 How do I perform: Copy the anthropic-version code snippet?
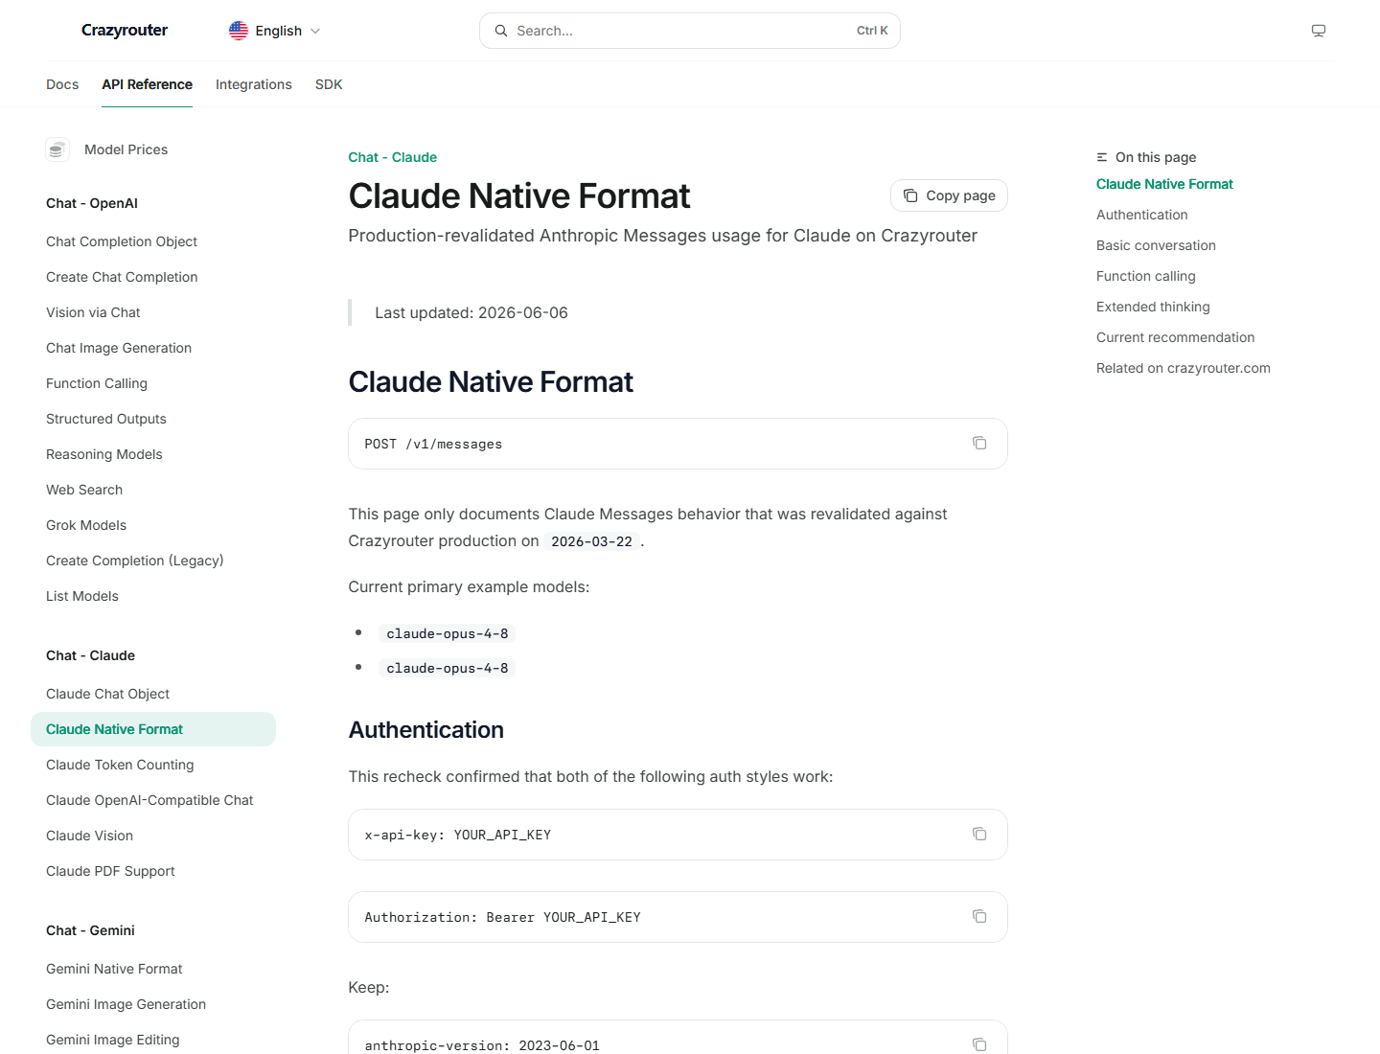coord(979,1044)
